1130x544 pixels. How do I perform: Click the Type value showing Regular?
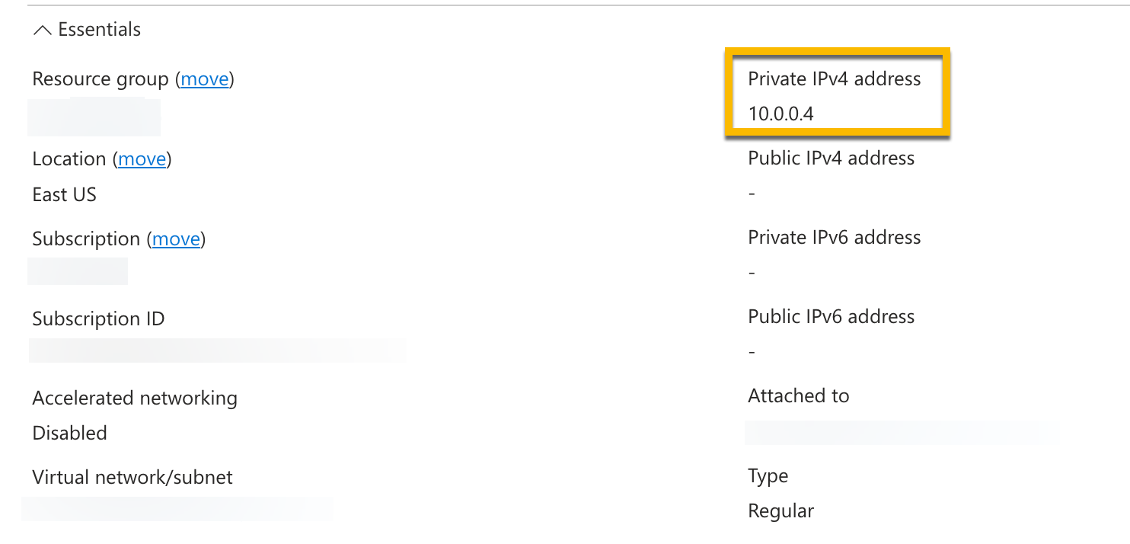pos(780,510)
